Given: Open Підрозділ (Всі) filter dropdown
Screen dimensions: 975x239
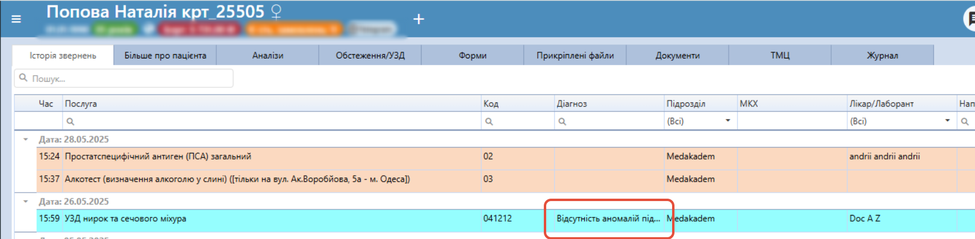Looking at the screenshot, I should click(x=727, y=121).
